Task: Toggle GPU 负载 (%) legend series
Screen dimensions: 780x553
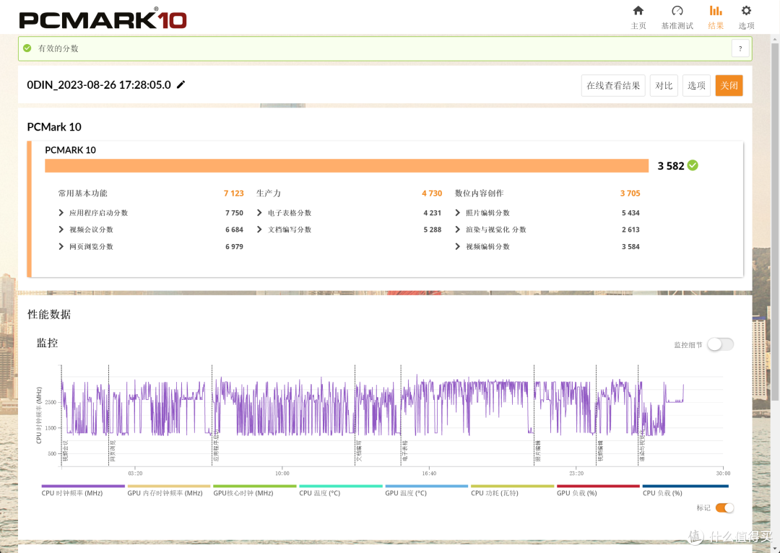Action: click(599, 490)
